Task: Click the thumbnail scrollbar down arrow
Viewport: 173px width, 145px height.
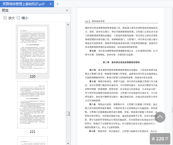Action: 68,143
